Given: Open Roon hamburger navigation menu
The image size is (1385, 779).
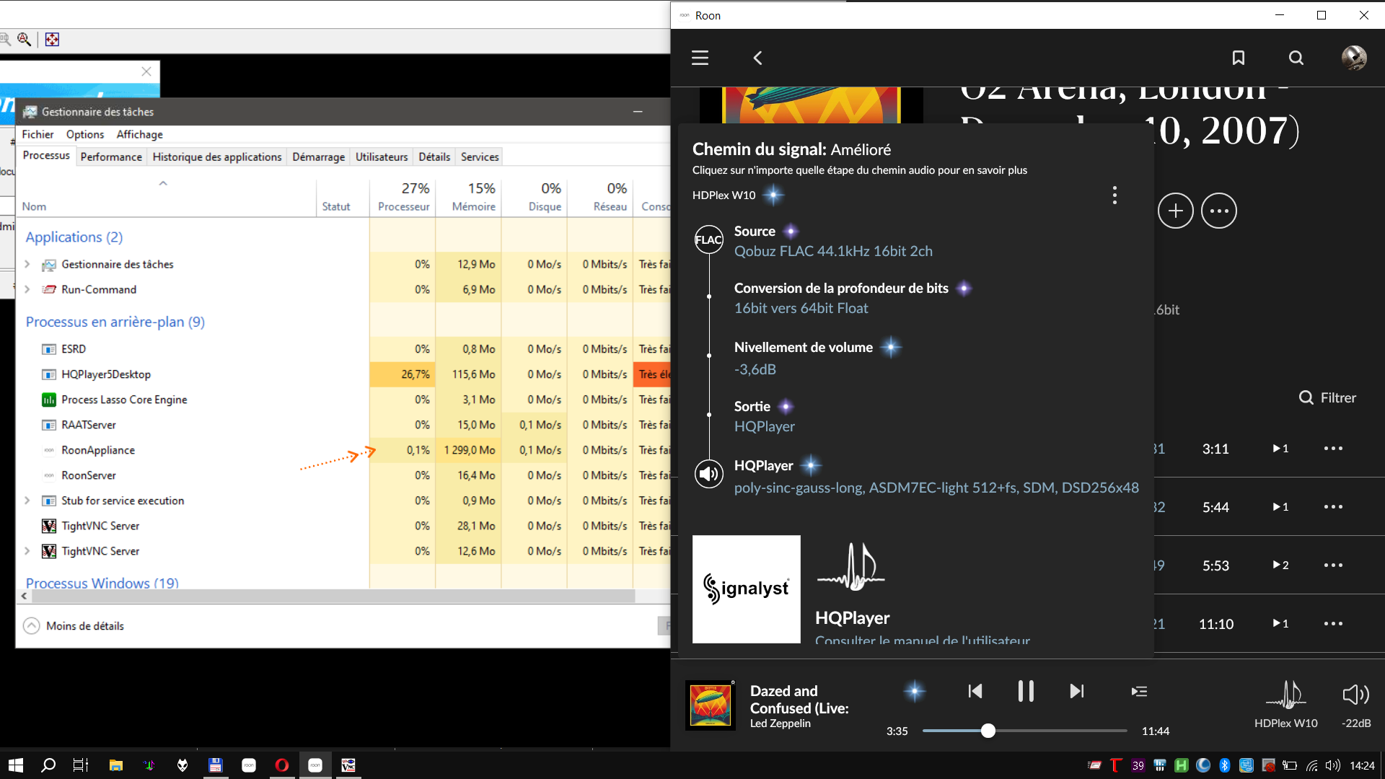Looking at the screenshot, I should (700, 58).
